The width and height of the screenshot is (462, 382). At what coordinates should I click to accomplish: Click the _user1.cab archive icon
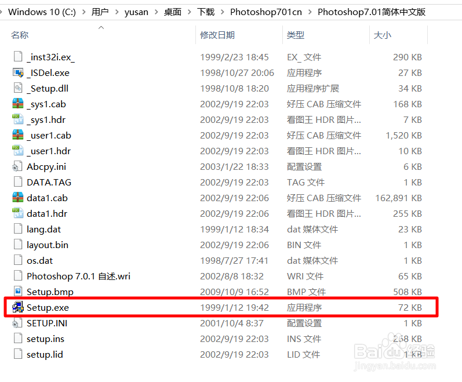(x=18, y=134)
